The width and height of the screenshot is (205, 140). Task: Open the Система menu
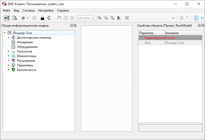[28, 10]
